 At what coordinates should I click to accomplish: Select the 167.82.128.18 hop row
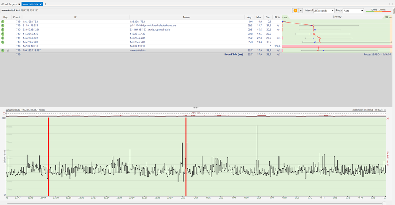coord(119,46)
